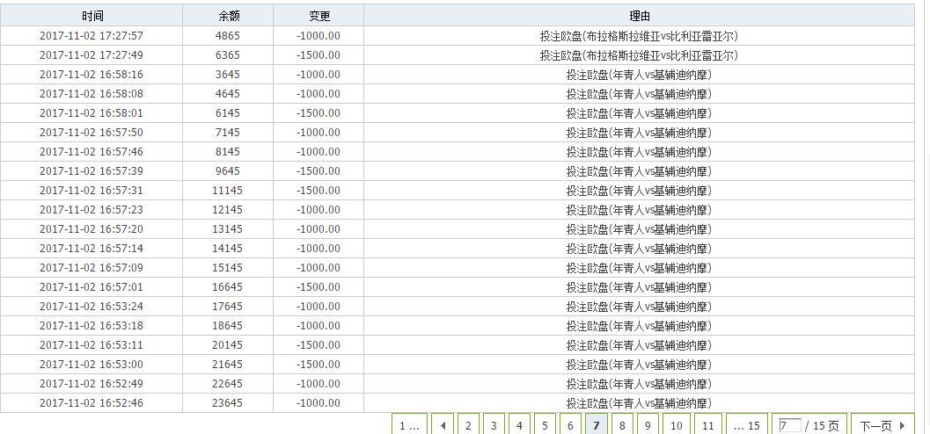The height and width of the screenshot is (434, 930).
Task: Select balance 12145 cell
Action: click(228, 210)
